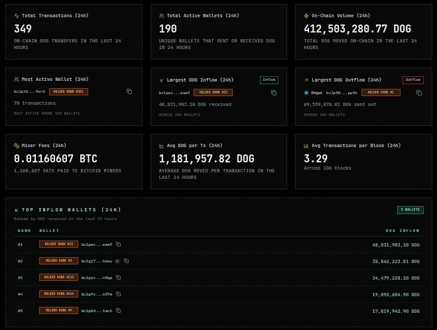Open wallet bc1p8d...twch in the inflow table
Image resolution: width=437 pixels, height=330 pixels.
coord(96,310)
